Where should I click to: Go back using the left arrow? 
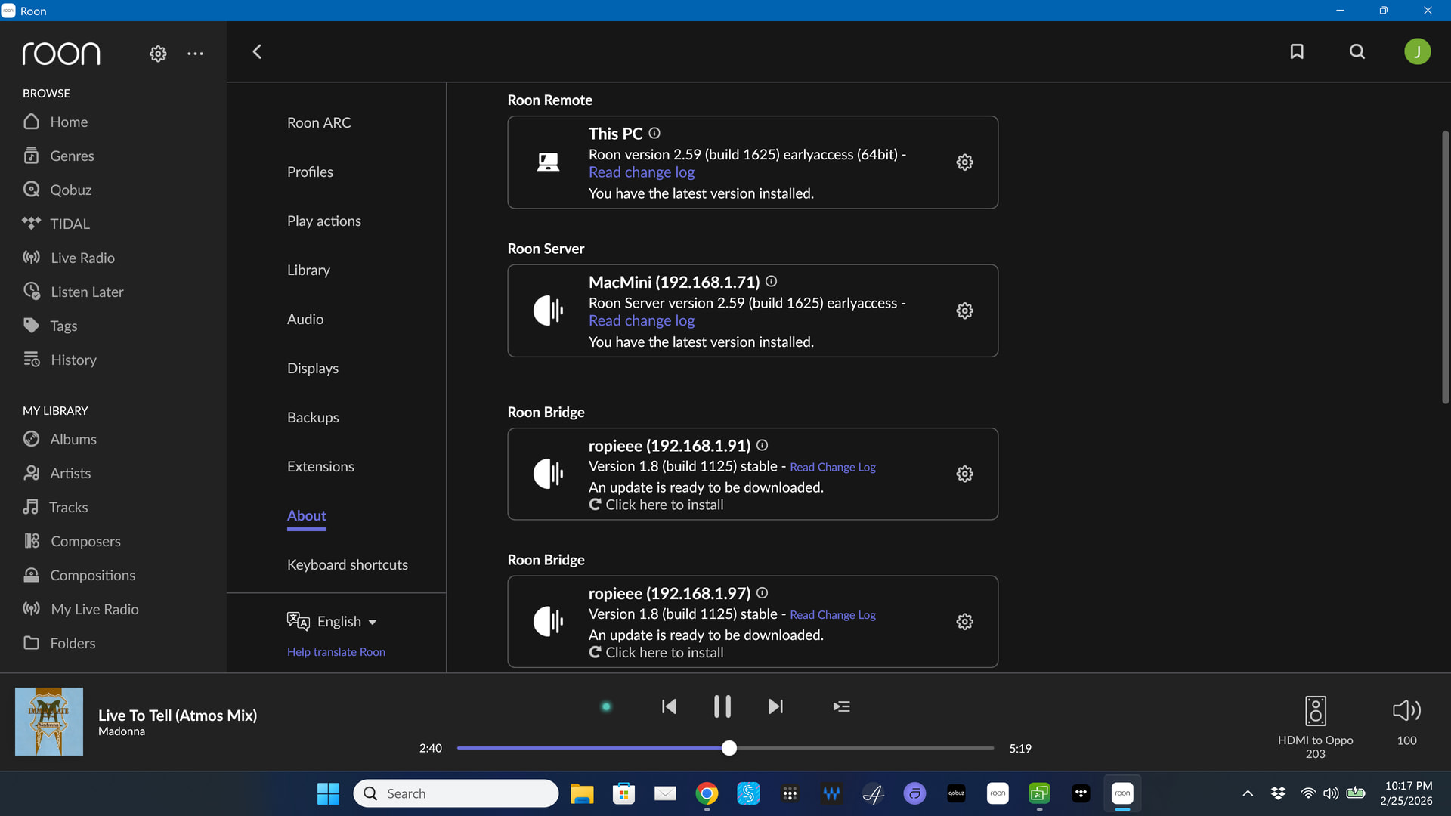pos(257,51)
